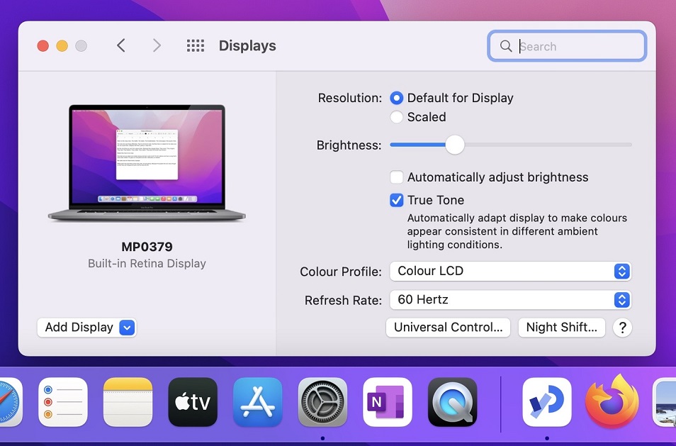This screenshot has height=446, width=676.
Task: Click the Brightness slider handle
Action: [x=455, y=145]
